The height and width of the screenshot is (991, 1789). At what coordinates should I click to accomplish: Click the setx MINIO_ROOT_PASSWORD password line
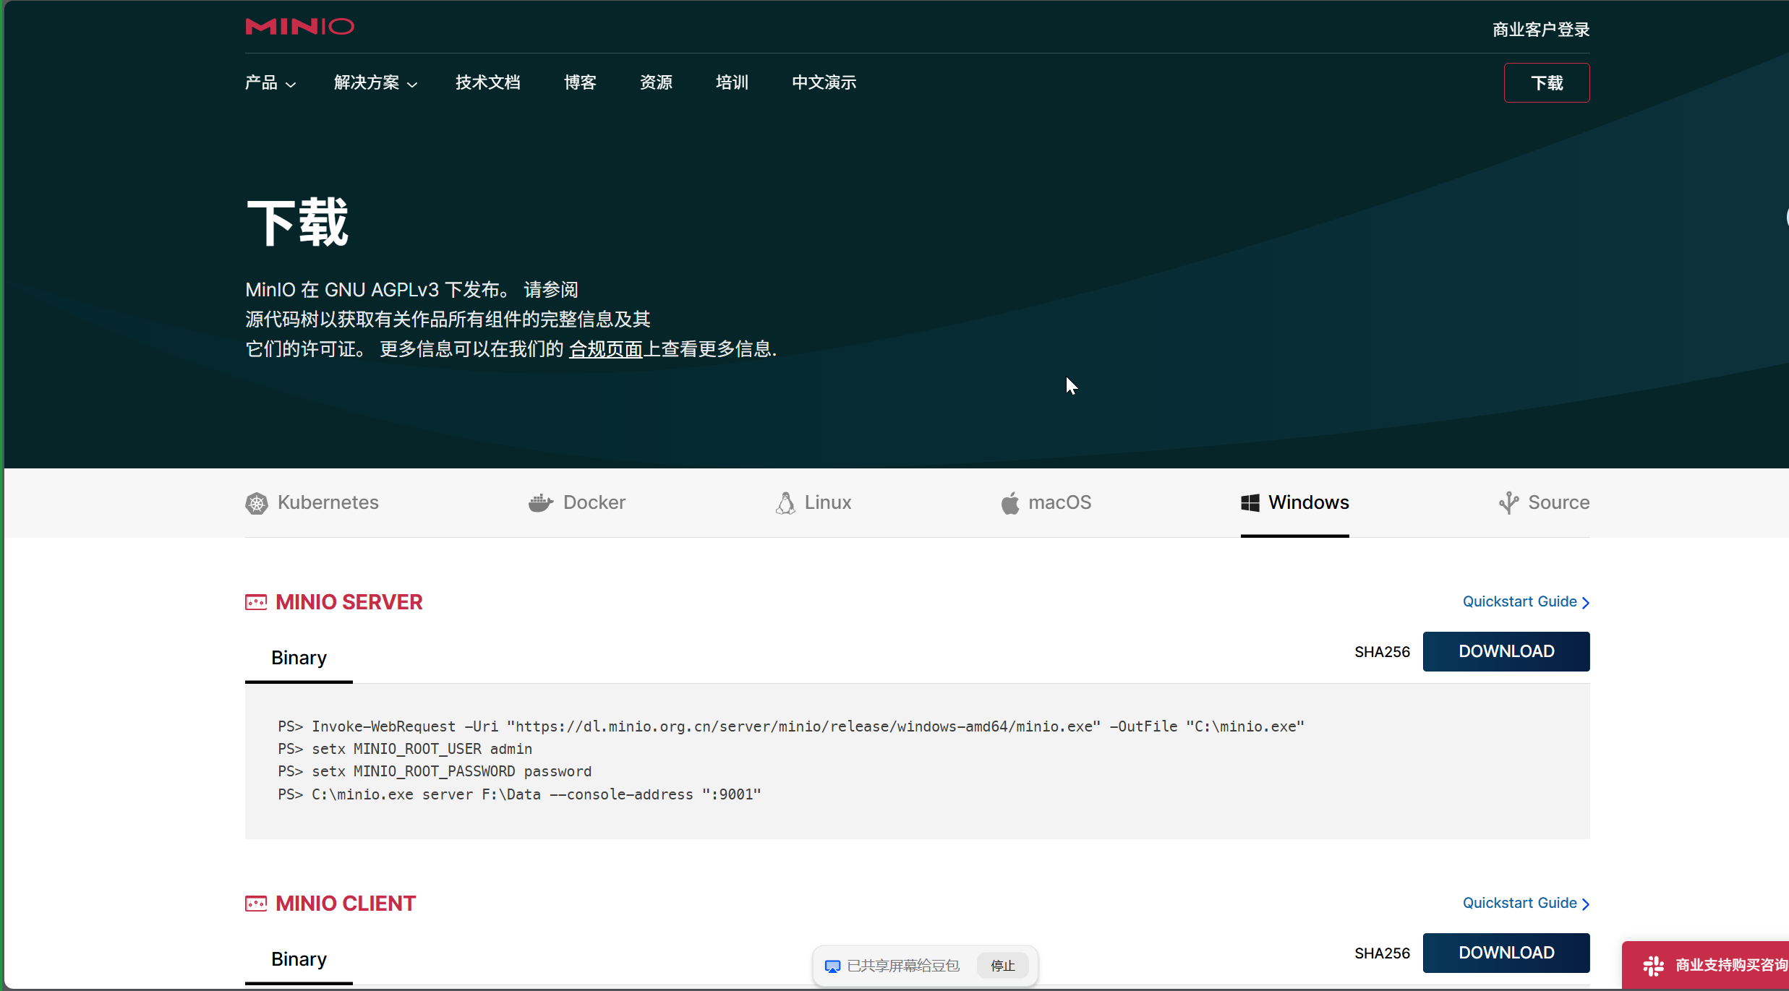[x=435, y=772]
